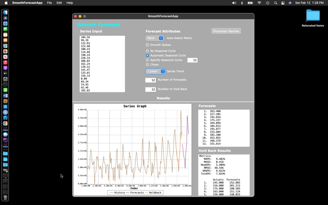The image size is (328, 205).
Task: Click series value 190.24 in Series Input
Action: coord(85,55)
